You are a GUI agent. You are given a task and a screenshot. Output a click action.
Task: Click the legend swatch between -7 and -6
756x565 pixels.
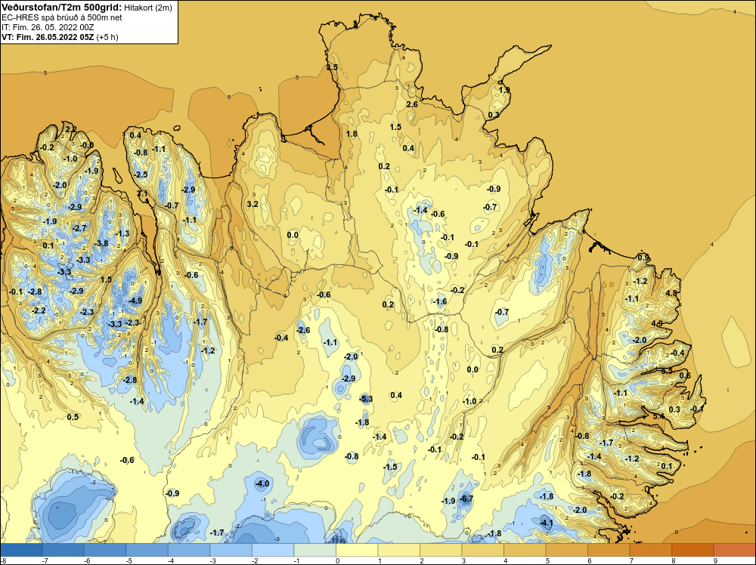64,550
